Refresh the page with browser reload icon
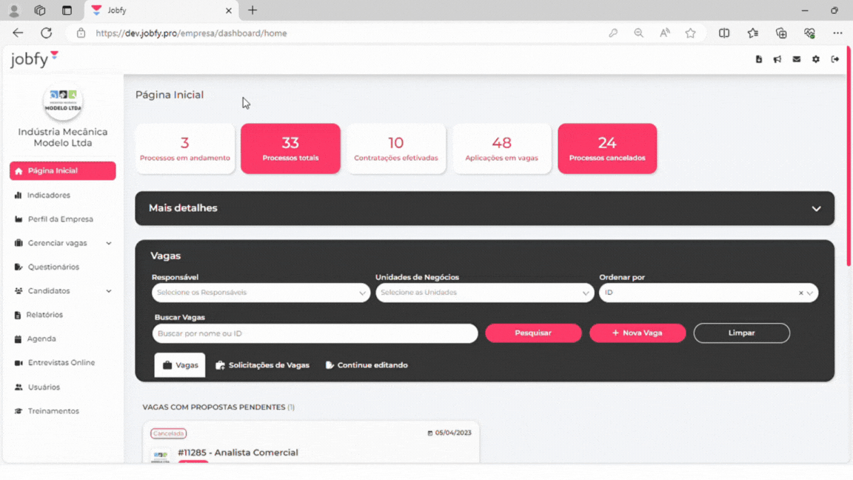Image resolution: width=853 pixels, height=480 pixels. coord(46,33)
